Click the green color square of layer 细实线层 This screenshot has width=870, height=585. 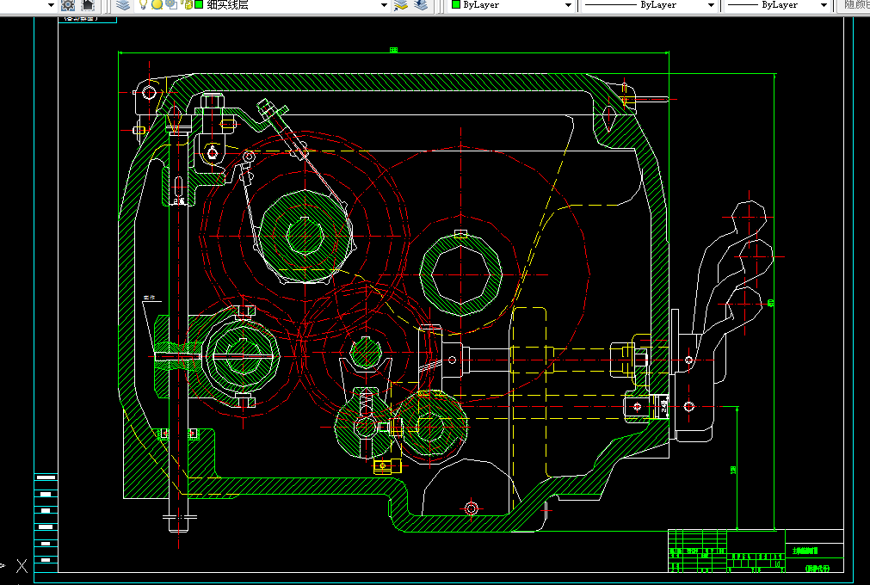tap(199, 5)
